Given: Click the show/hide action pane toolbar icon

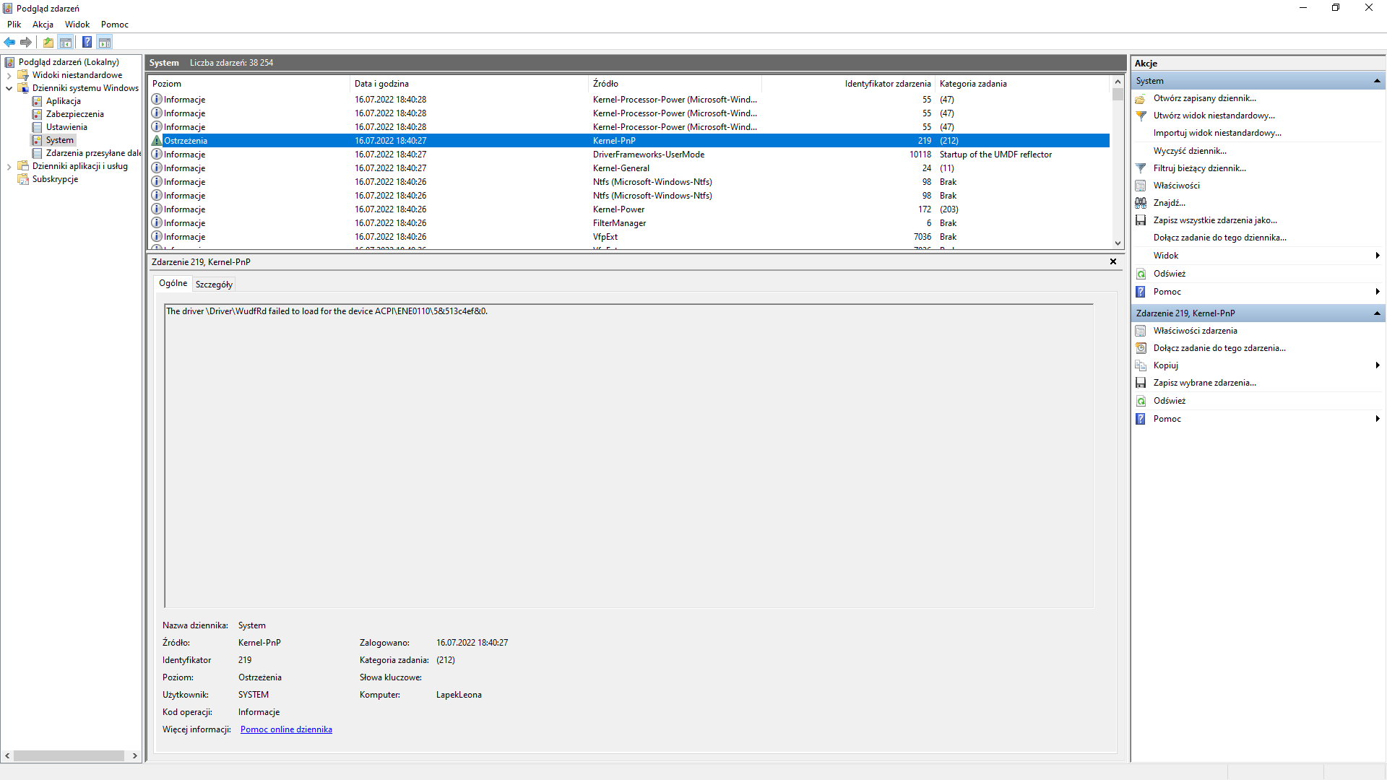Looking at the screenshot, I should click(105, 42).
